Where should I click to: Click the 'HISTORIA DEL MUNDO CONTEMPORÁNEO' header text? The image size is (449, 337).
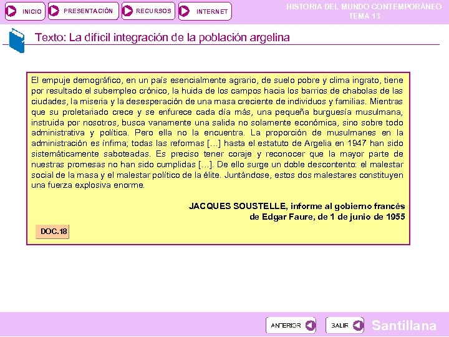point(364,7)
